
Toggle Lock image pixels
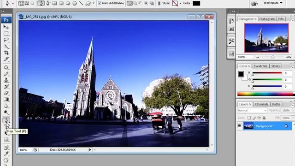tap(254, 118)
